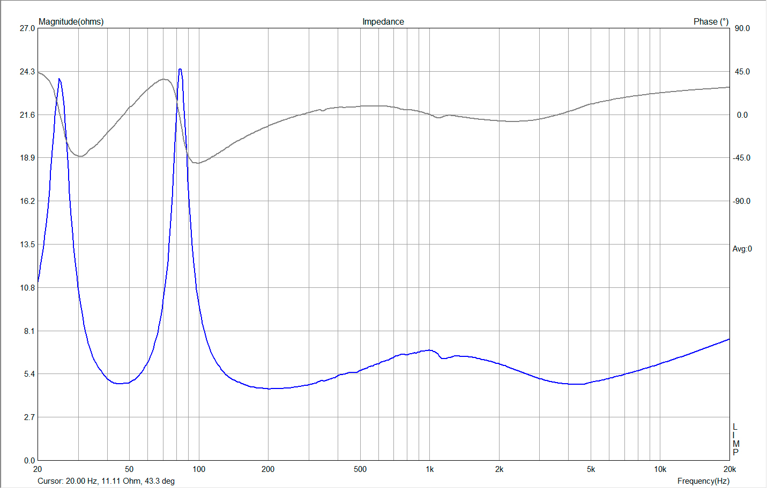Click the "2.7" magnitude axis value
This screenshot has height=488, width=767.
(x=29, y=417)
